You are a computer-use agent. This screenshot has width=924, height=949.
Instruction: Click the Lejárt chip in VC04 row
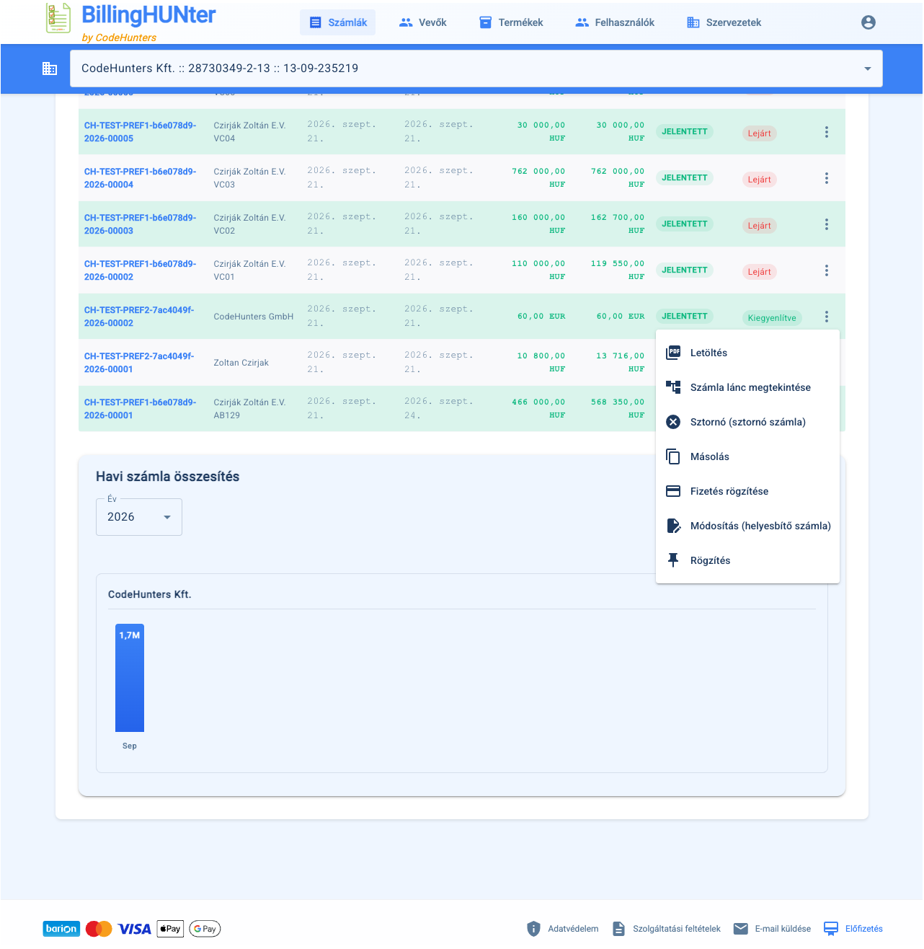(759, 133)
